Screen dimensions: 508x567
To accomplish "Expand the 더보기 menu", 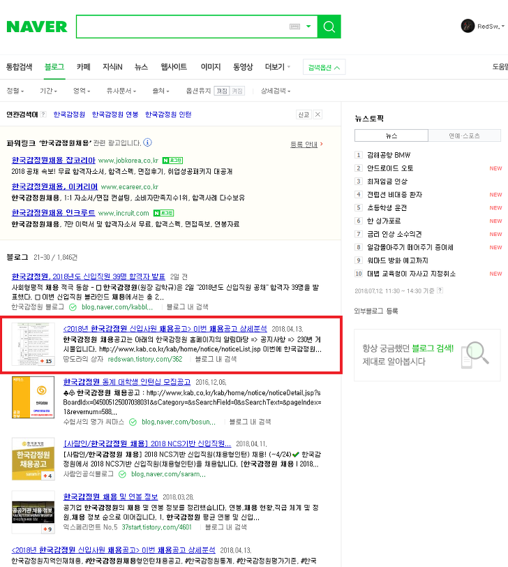I will 278,67.
